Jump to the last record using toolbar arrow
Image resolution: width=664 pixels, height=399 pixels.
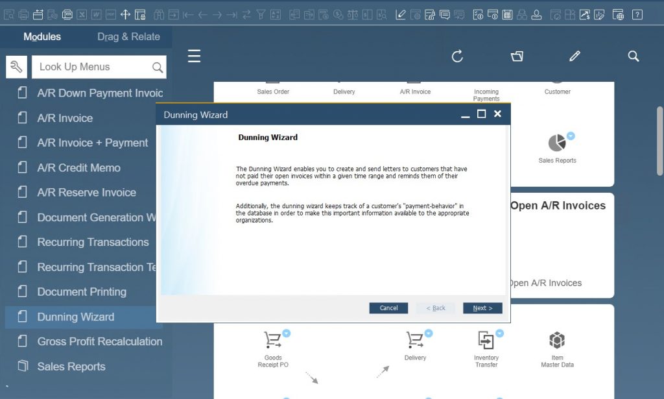point(231,14)
